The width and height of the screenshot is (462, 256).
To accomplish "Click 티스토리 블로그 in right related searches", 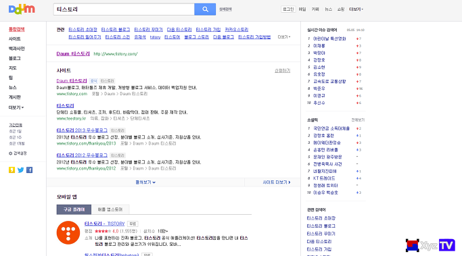I will [321, 226].
